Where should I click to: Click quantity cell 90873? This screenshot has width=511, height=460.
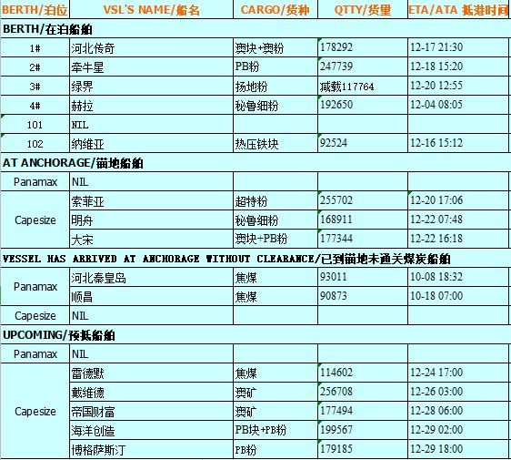click(363, 296)
